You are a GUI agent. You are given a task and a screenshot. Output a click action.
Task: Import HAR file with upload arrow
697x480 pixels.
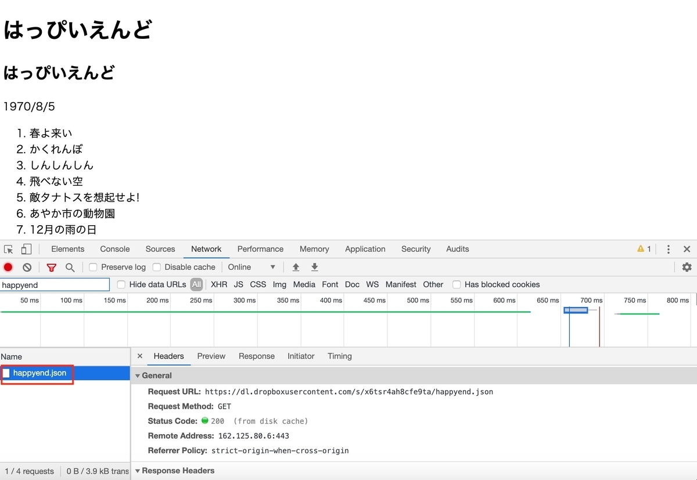tap(296, 267)
